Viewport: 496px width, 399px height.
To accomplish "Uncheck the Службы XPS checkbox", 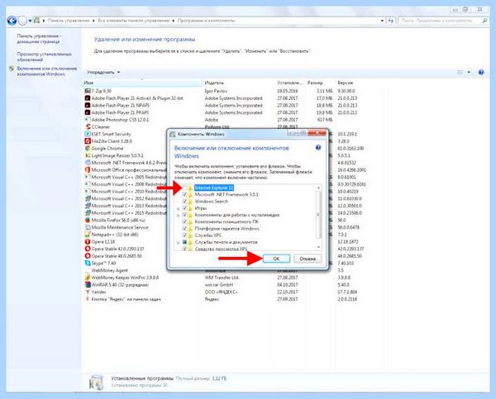I will click(x=184, y=235).
